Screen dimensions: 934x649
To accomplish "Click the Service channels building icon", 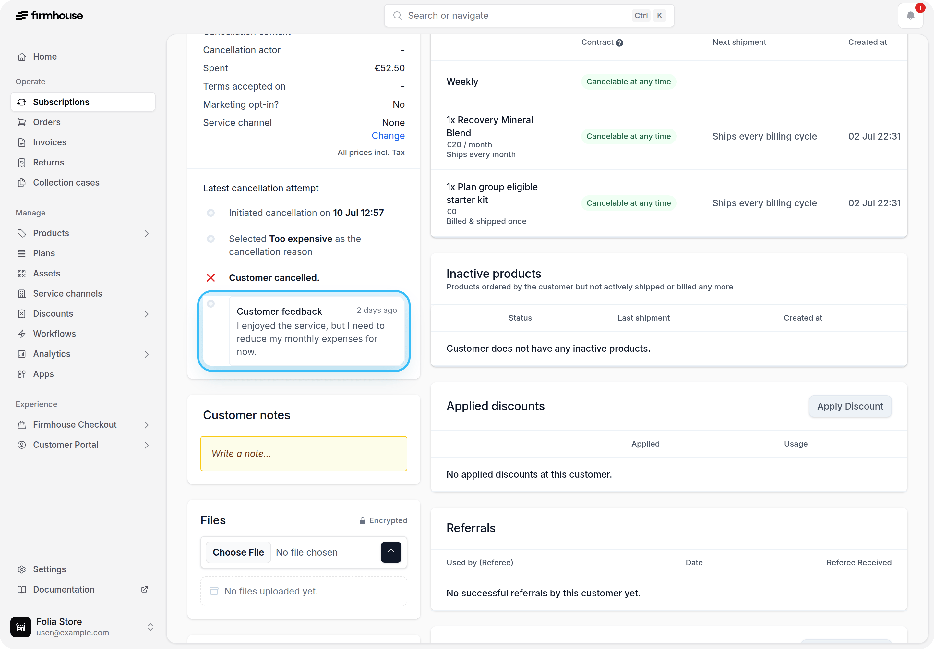I will point(22,294).
